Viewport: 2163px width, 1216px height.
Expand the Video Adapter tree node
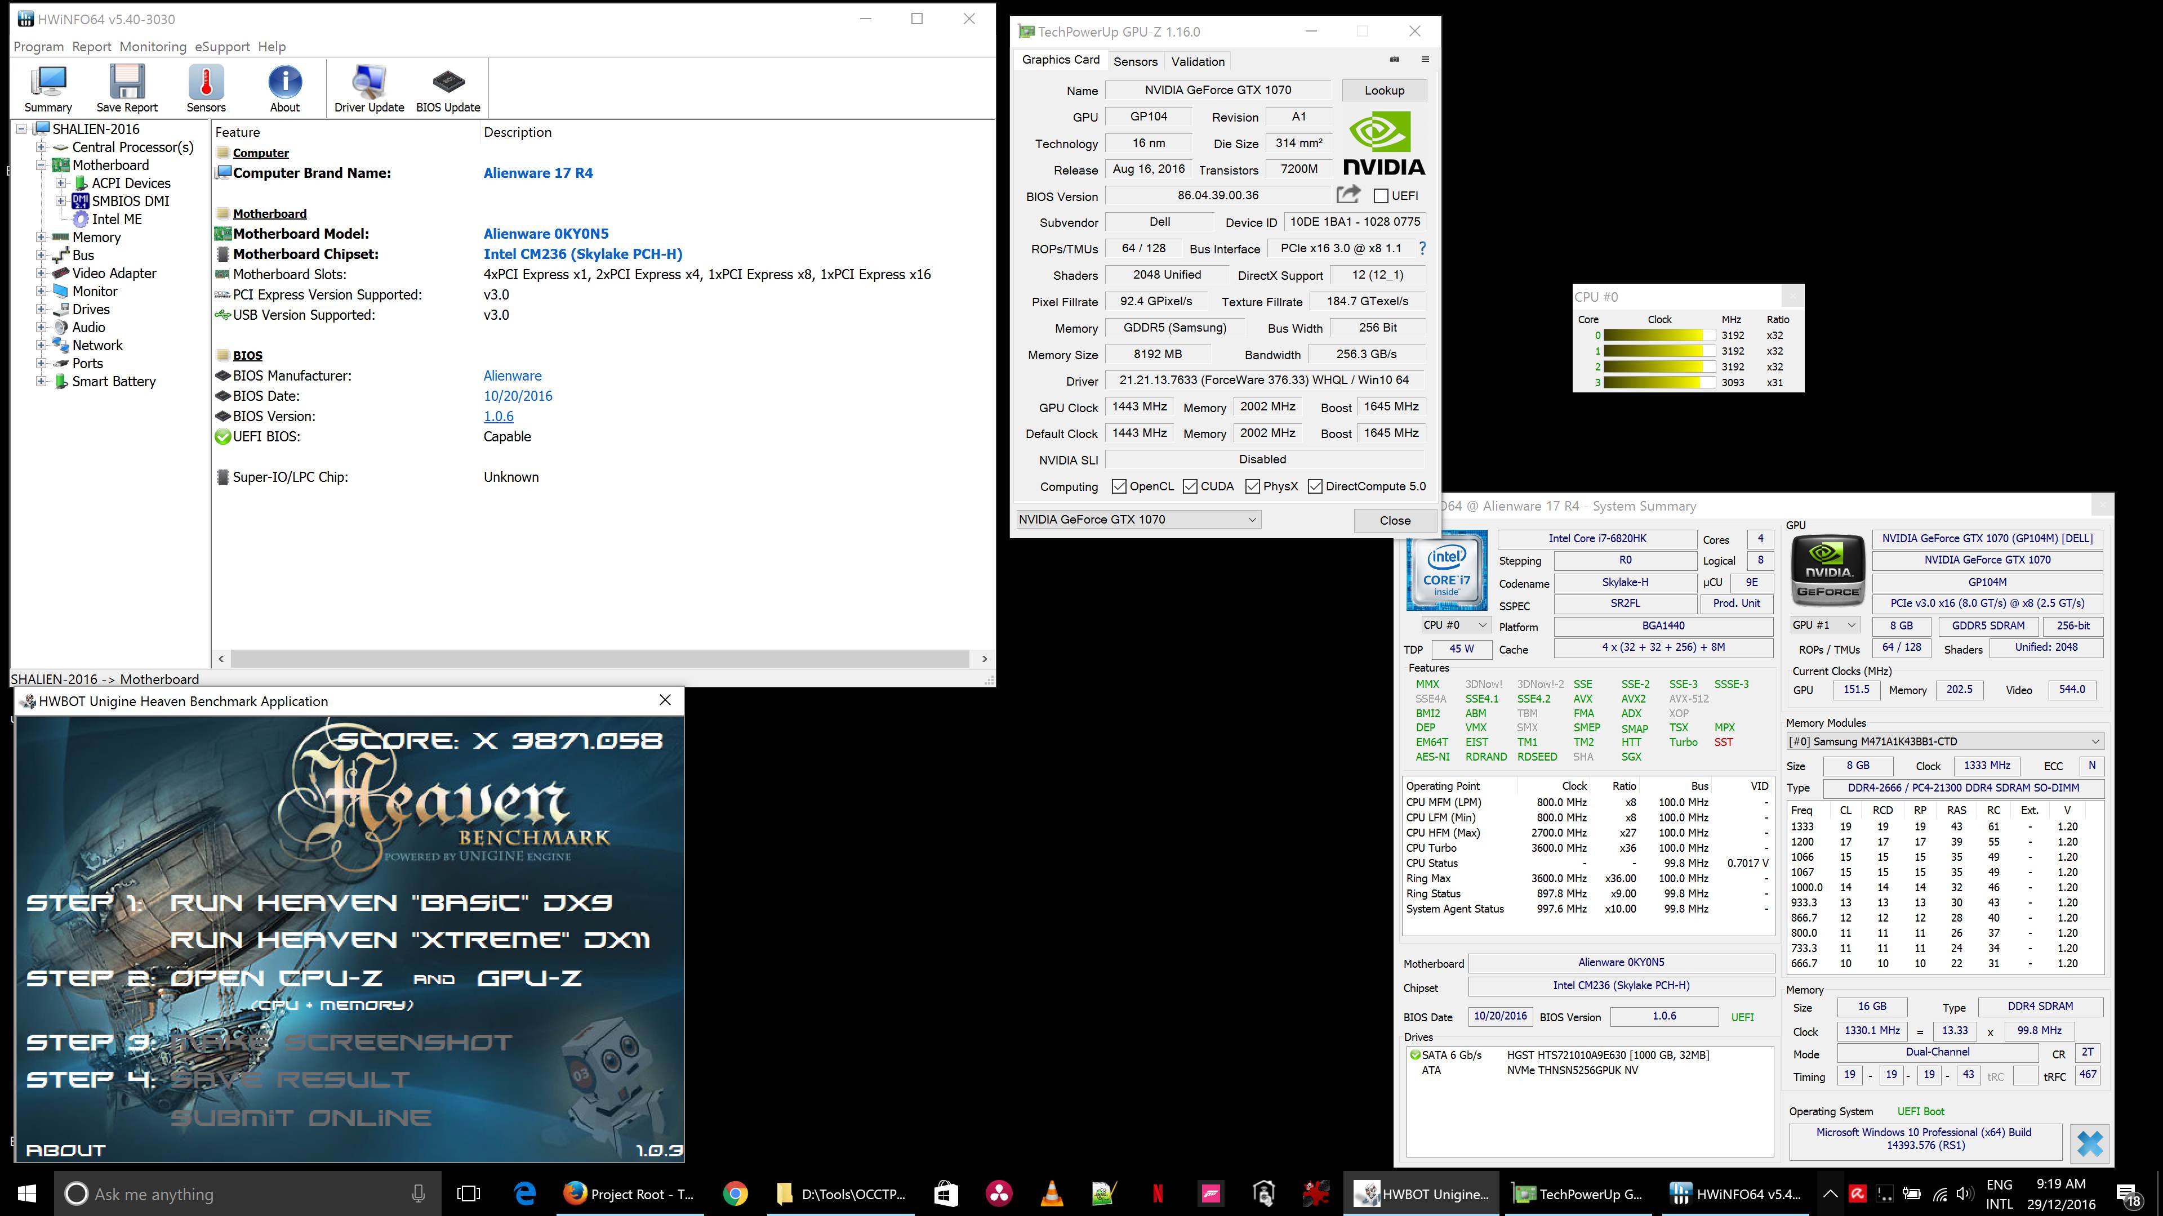coord(41,274)
